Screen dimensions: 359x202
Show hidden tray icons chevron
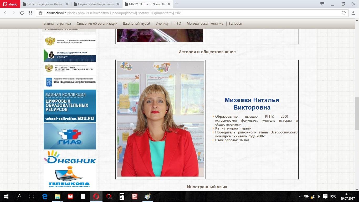(x=300, y=196)
